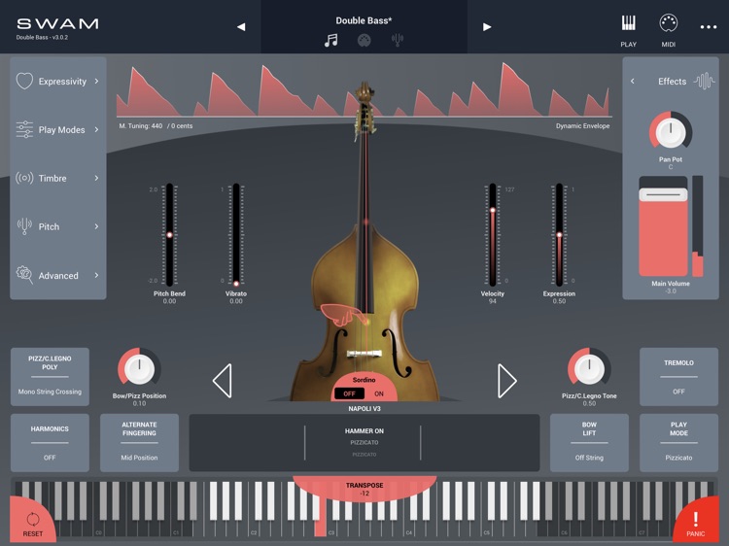
Task: Click the Main Volume fader handle
Action: tap(663, 194)
